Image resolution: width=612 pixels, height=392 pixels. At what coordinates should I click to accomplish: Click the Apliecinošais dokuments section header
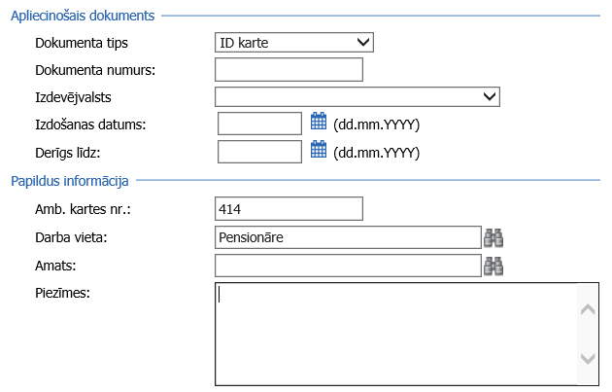(x=83, y=17)
